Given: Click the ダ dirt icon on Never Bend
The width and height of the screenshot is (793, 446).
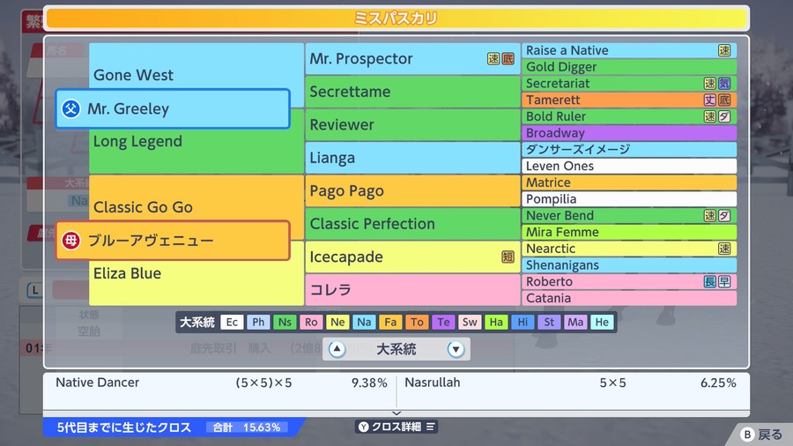Looking at the screenshot, I should click(x=724, y=215).
